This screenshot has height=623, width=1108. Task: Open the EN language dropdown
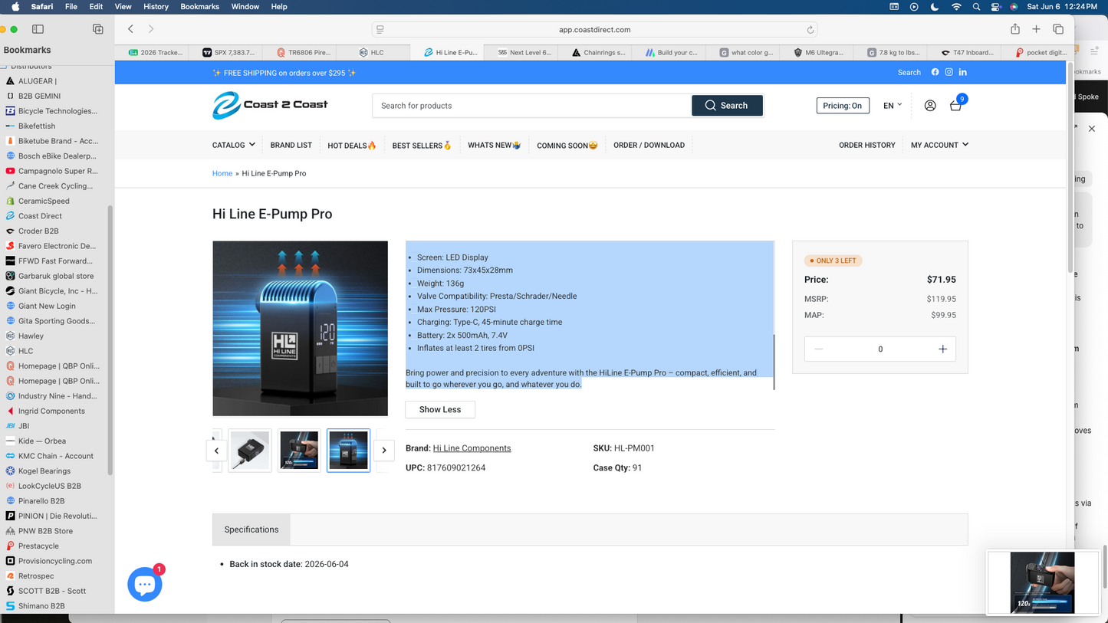pyautogui.click(x=893, y=106)
